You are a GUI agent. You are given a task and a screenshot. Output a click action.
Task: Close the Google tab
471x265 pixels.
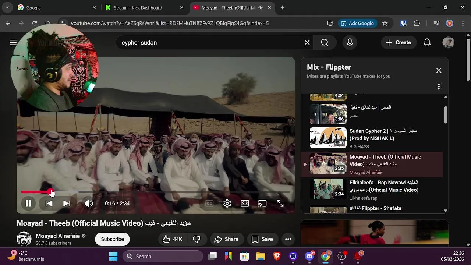point(94,7)
